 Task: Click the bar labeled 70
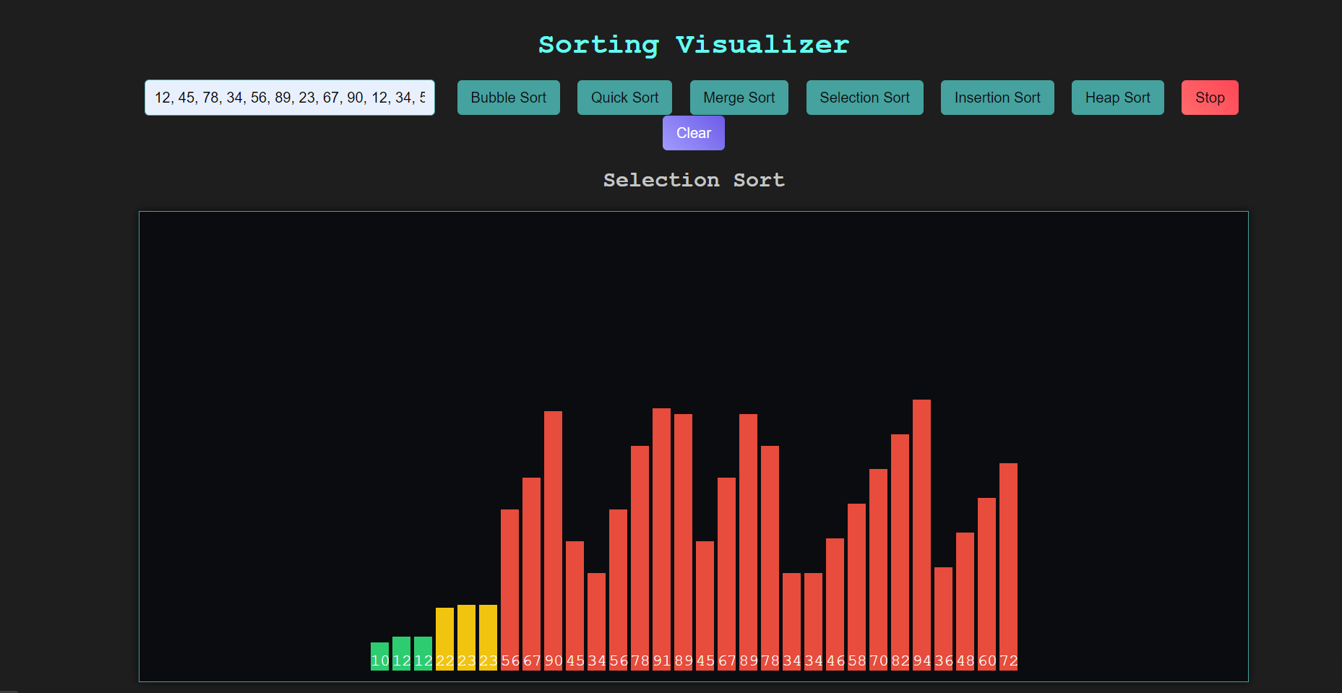click(878, 569)
